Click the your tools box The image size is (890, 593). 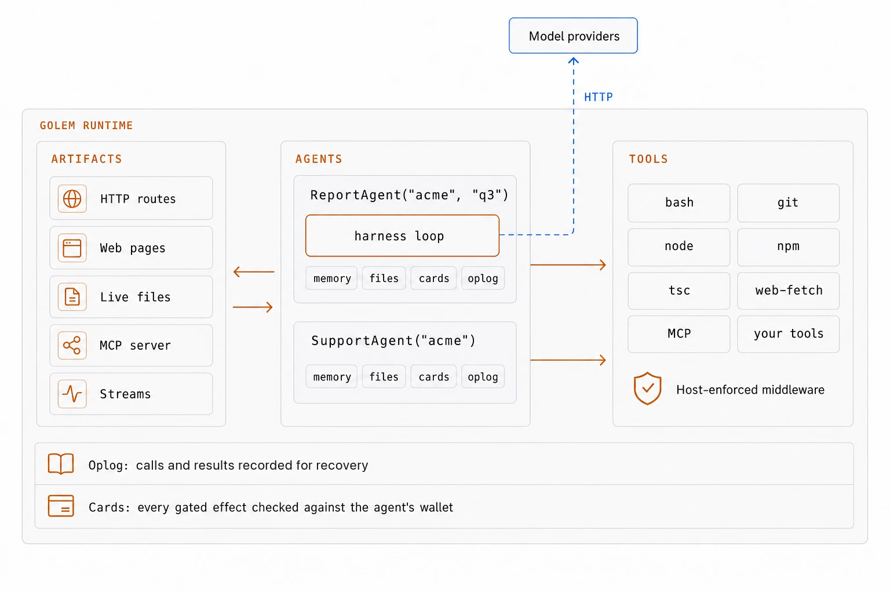click(788, 334)
